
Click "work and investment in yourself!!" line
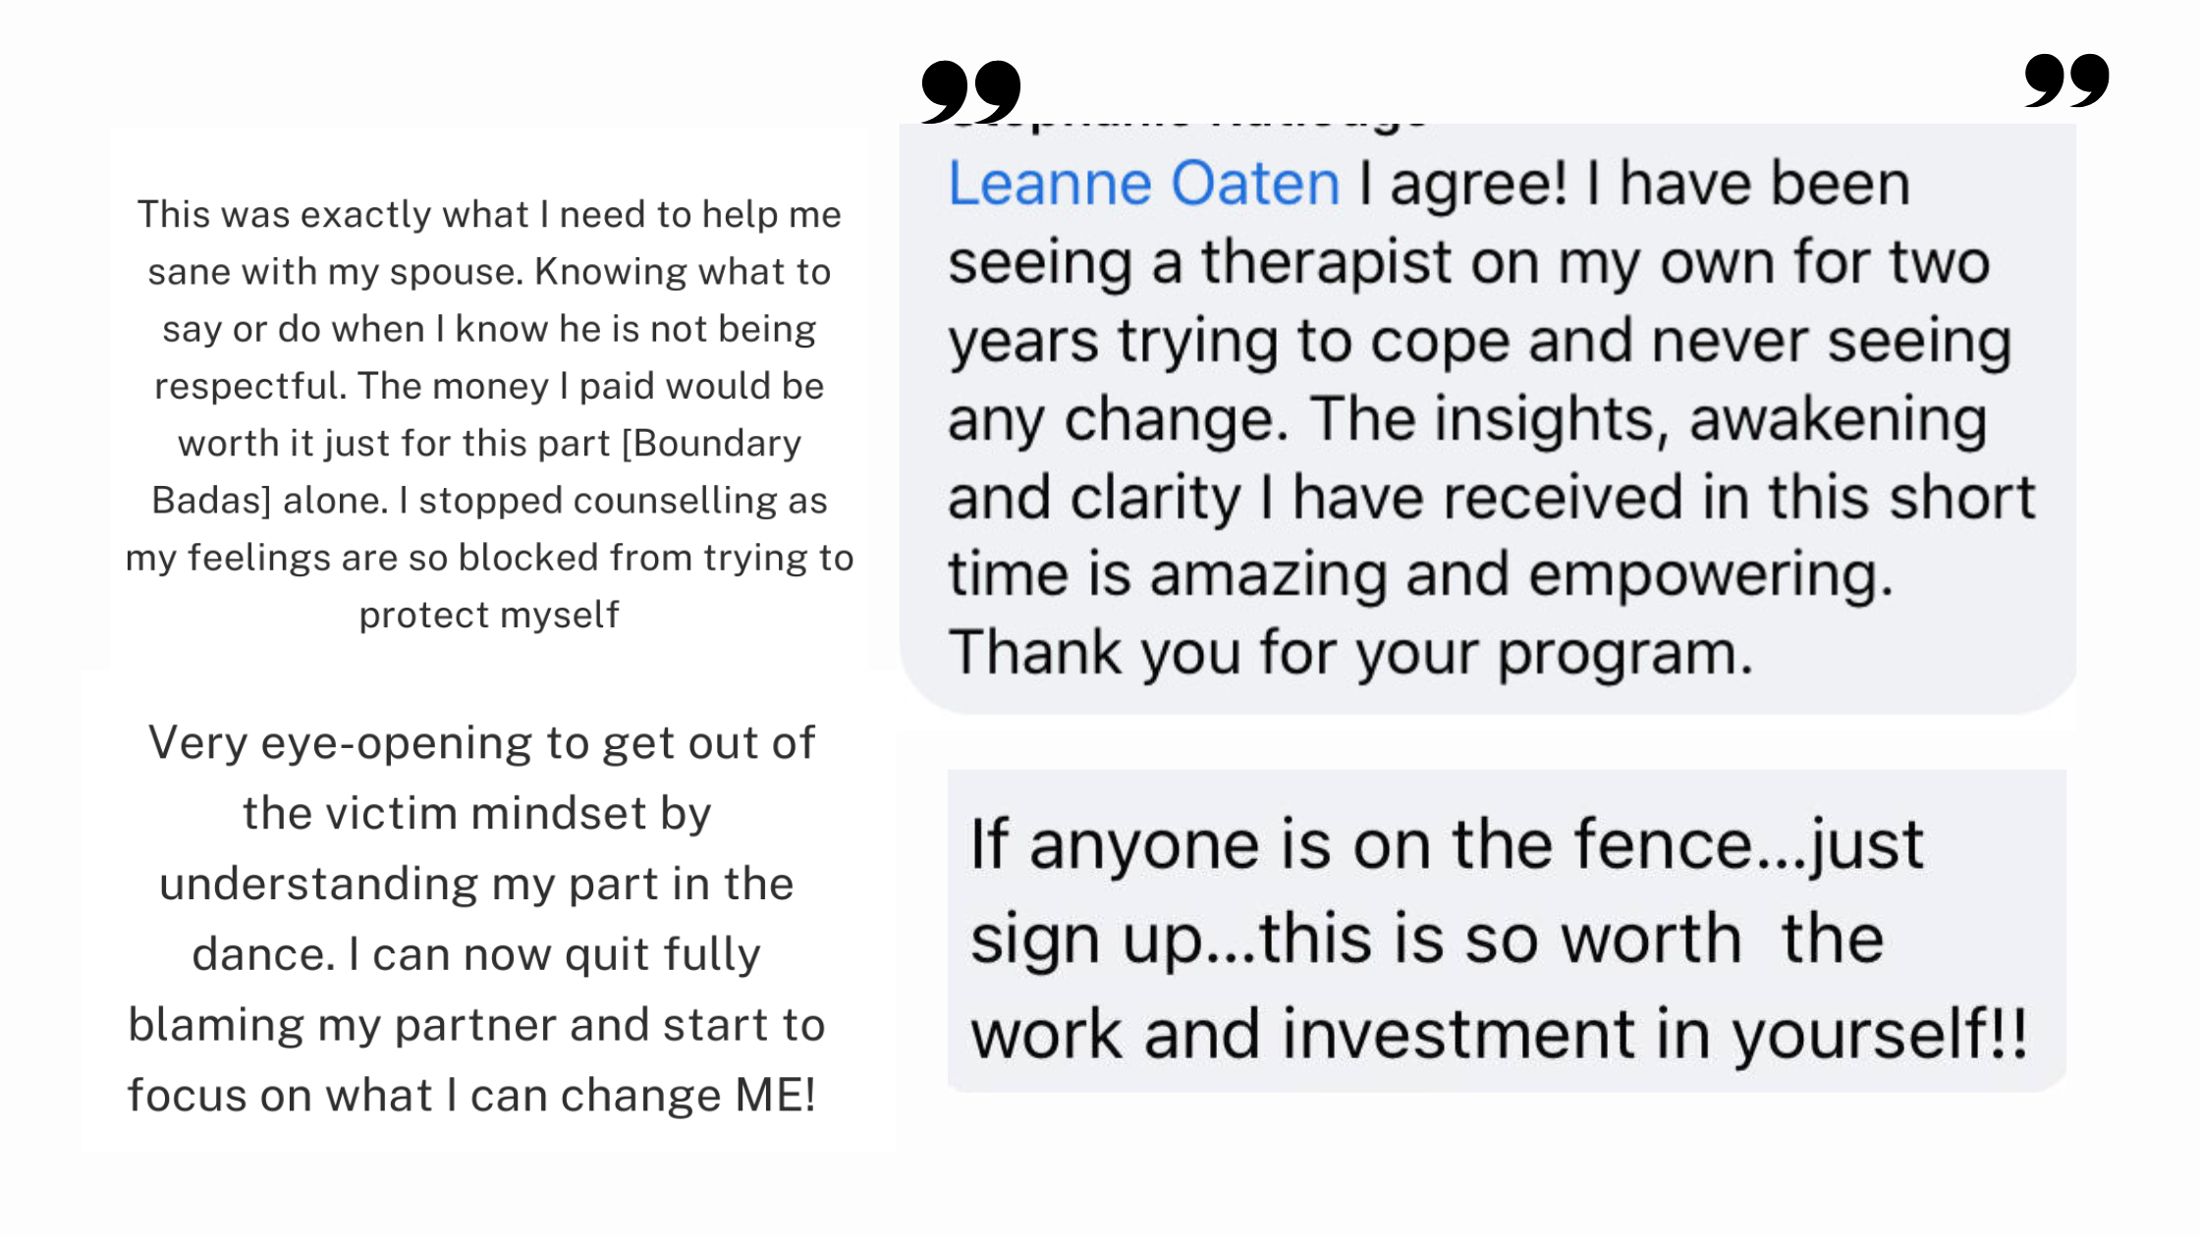pos(1499,1035)
